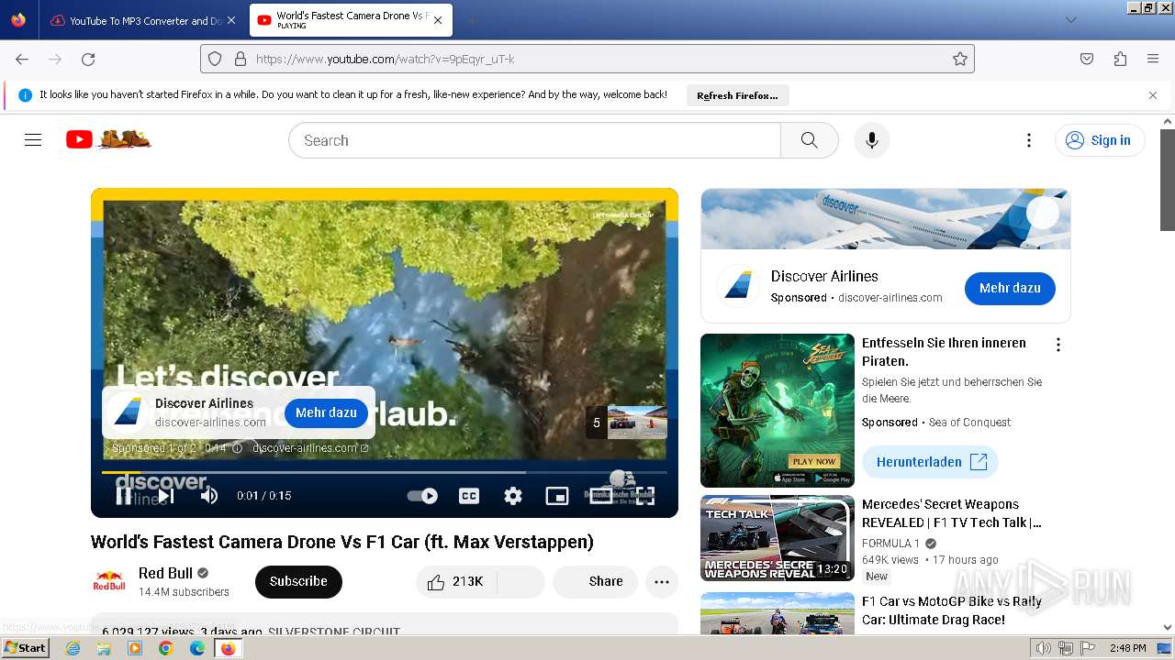Viewport: 1175px width, 660px height.
Task: Close the World's Fastest Camera Drone tab
Action: (x=438, y=20)
